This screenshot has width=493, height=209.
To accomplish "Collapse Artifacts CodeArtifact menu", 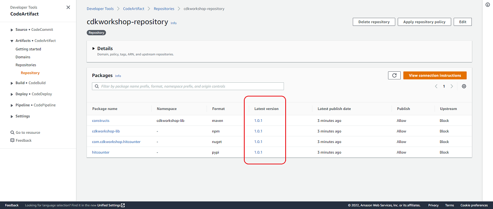I will pyautogui.click(x=33, y=40).
